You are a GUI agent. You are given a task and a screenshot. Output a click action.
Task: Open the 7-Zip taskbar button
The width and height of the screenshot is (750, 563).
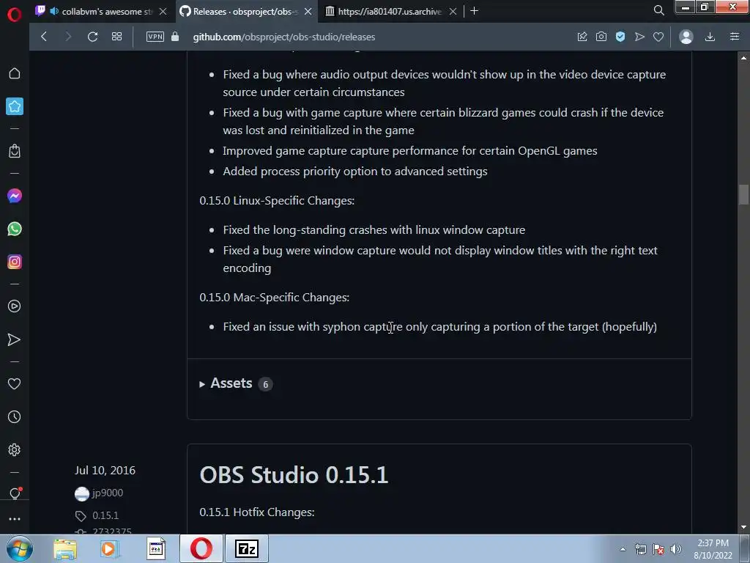(x=246, y=548)
